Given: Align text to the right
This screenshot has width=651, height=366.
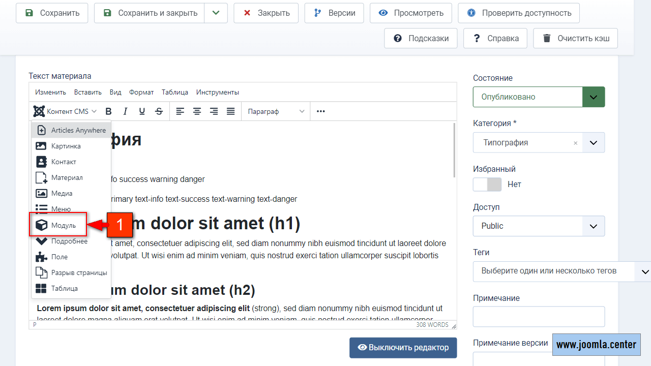Looking at the screenshot, I should 214,111.
